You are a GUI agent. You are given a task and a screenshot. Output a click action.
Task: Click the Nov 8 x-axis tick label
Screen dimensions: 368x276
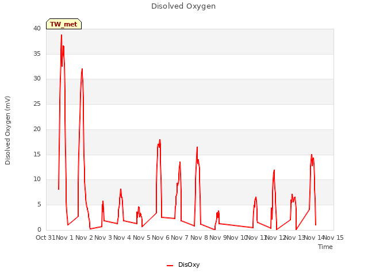point(199,237)
